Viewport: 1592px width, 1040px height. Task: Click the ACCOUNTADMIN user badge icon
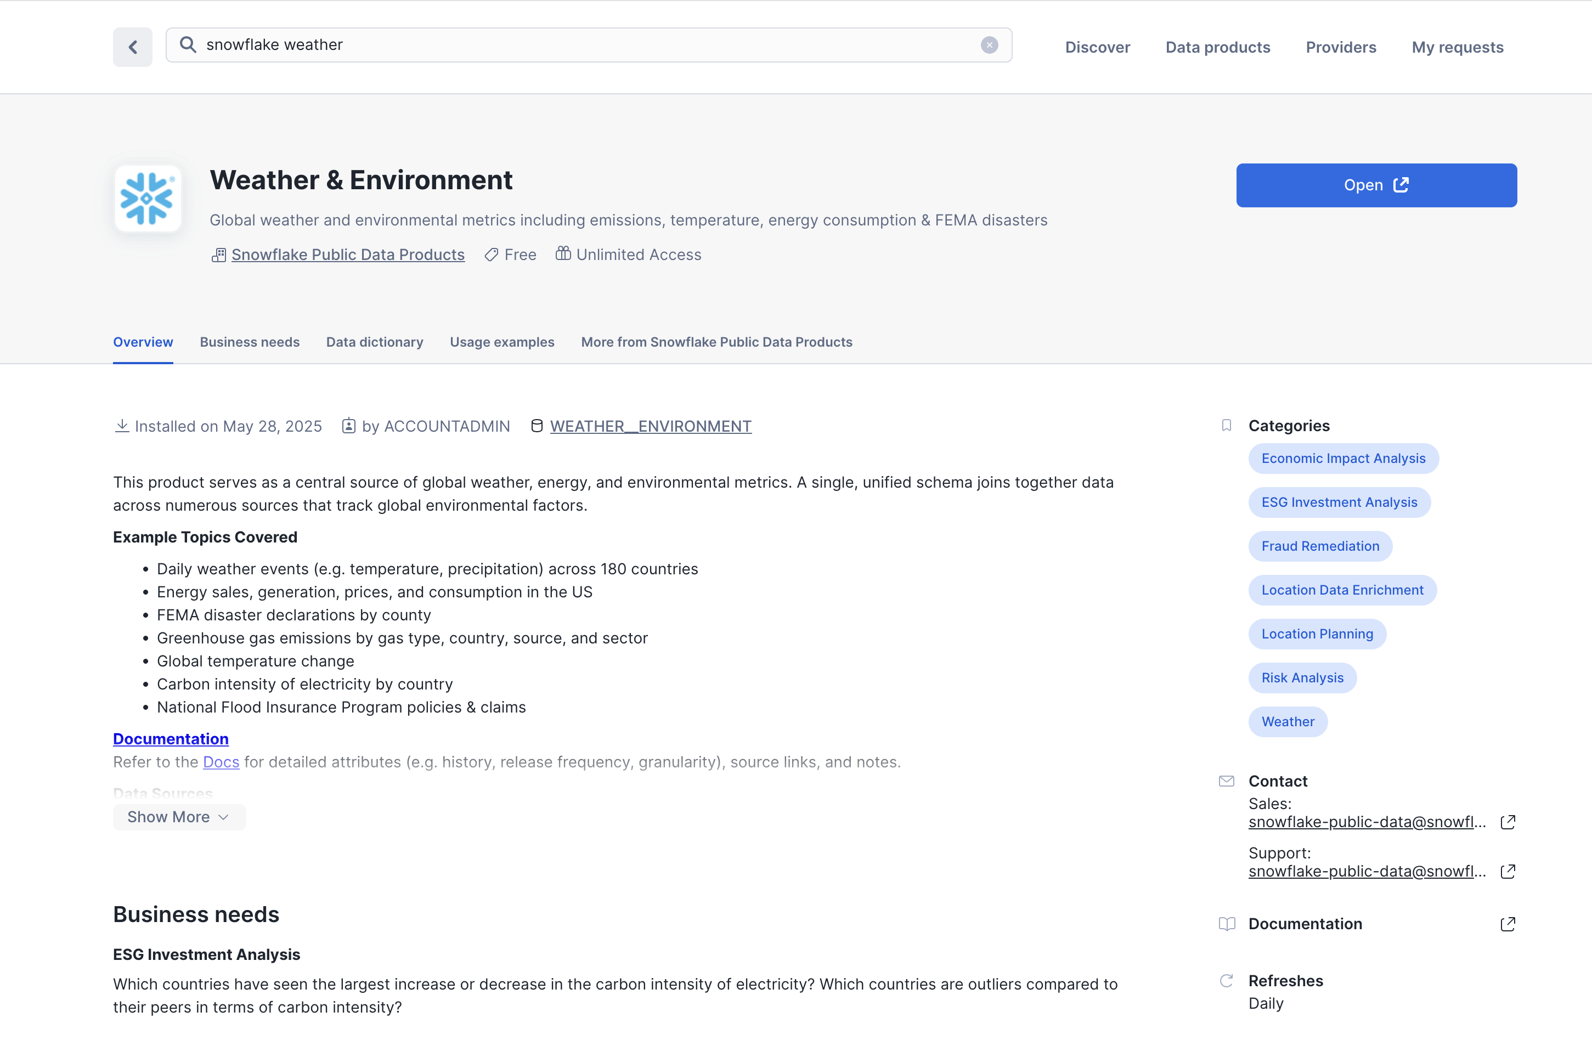pyautogui.click(x=348, y=426)
